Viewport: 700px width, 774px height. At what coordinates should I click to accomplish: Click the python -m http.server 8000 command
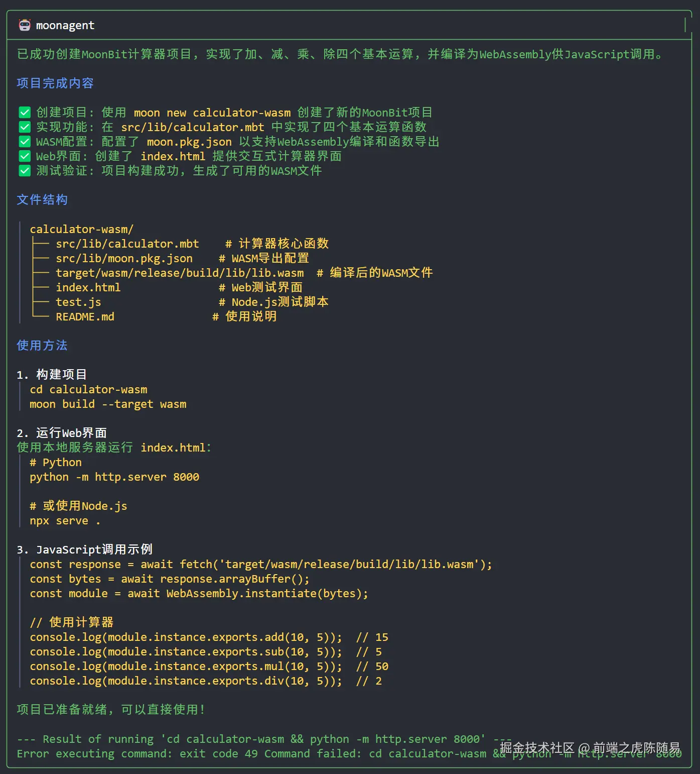pyautogui.click(x=114, y=477)
